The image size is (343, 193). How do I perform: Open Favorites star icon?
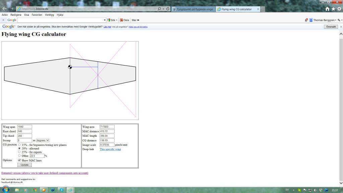pyautogui.click(x=333, y=9)
